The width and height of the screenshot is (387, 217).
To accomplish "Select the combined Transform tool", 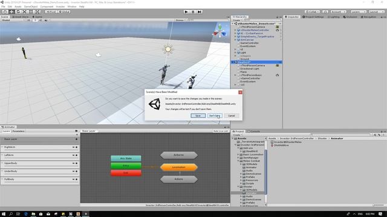I will 37,12.
